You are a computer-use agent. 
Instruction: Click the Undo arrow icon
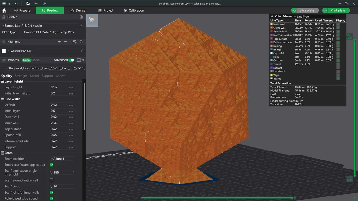click(36, 3)
